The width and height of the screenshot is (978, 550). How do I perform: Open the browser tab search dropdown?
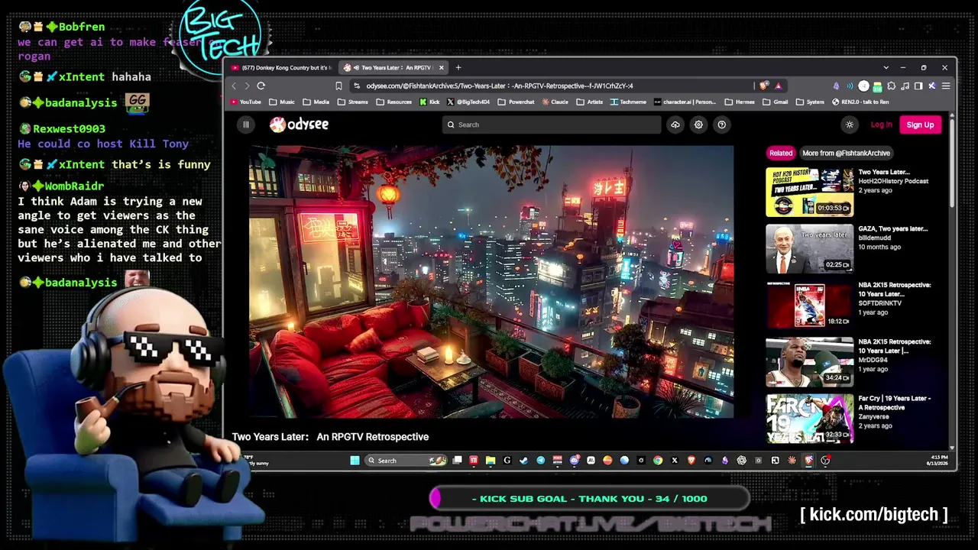coord(886,67)
